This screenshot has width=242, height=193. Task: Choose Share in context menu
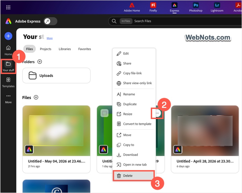coord(134,63)
